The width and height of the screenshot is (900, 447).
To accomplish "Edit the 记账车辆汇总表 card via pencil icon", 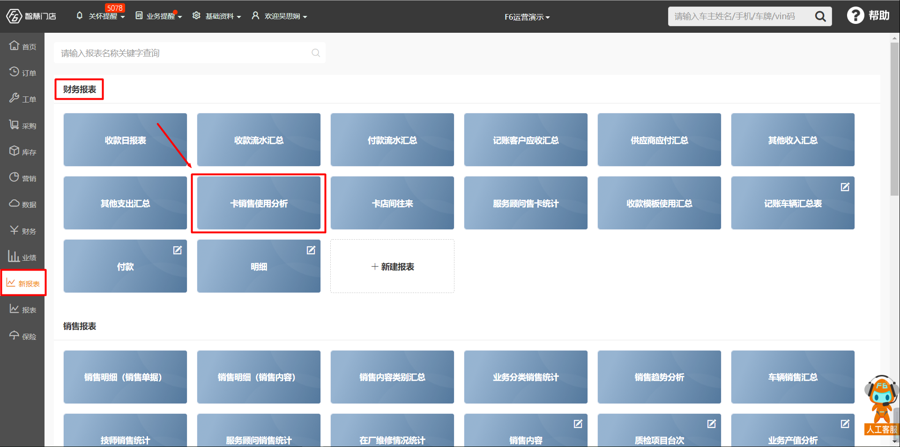I will (845, 187).
